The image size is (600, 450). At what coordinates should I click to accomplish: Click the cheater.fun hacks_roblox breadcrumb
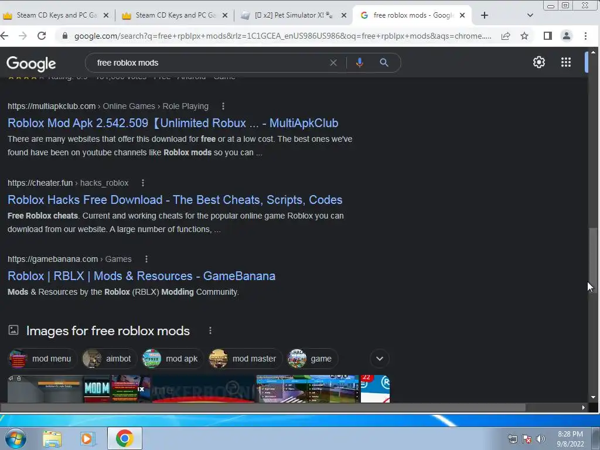pyautogui.click(x=68, y=183)
